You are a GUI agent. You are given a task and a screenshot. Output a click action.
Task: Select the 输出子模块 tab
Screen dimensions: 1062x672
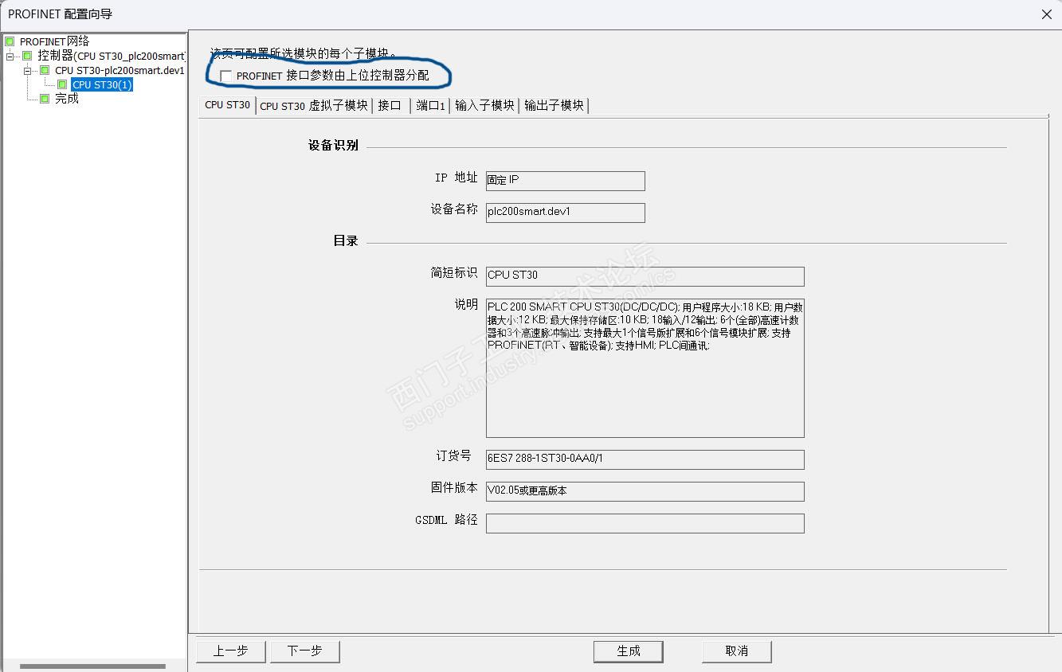point(554,106)
